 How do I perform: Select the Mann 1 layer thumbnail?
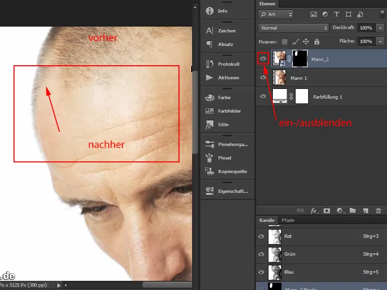[x=279, y=77]
